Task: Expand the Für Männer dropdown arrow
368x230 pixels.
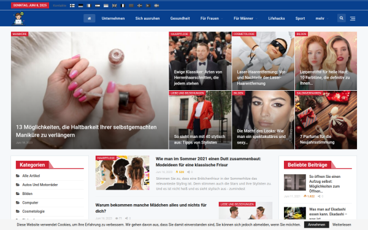Action: [x=256, y=18]
